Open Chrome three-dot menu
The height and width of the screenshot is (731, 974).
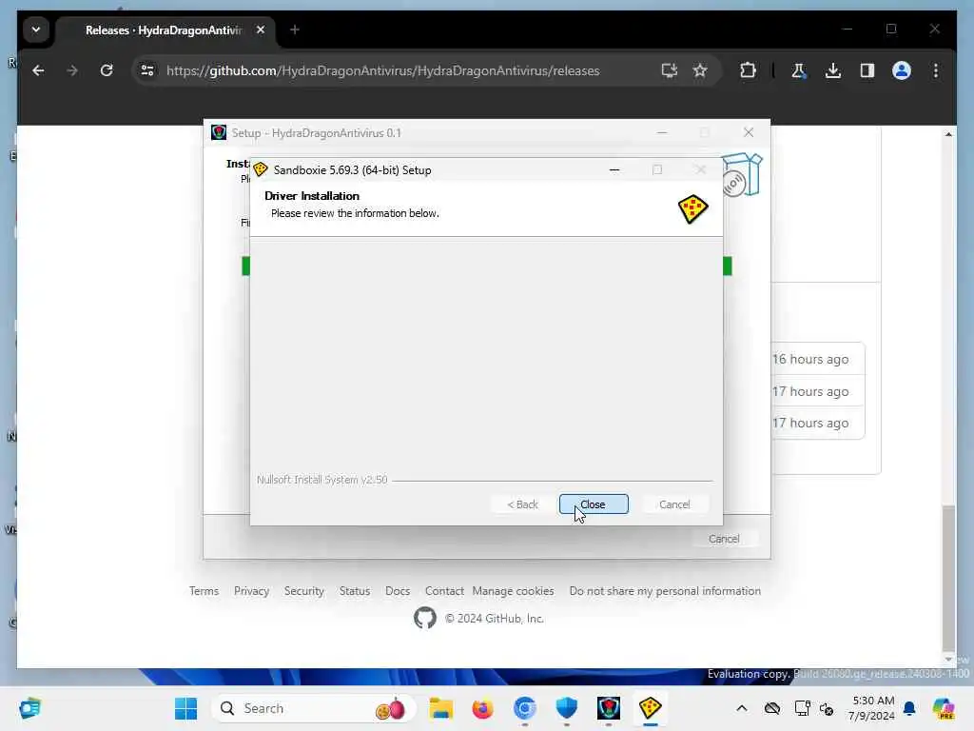(936, 70)
